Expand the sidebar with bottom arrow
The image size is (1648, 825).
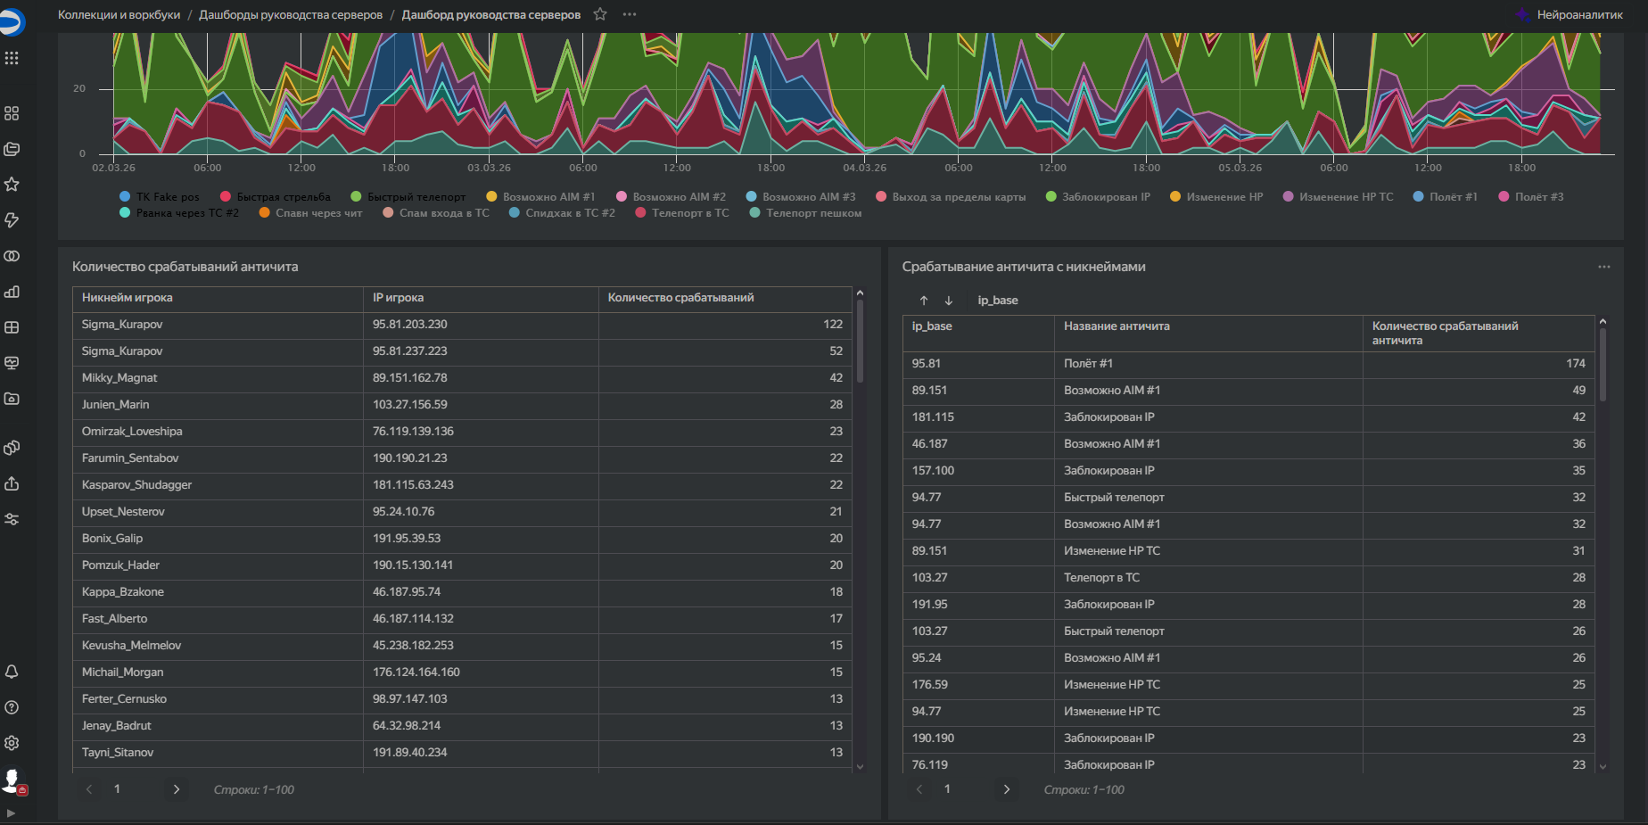click(x=11, y=813)
